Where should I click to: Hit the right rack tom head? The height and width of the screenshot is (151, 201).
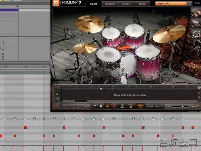[134, 31]
